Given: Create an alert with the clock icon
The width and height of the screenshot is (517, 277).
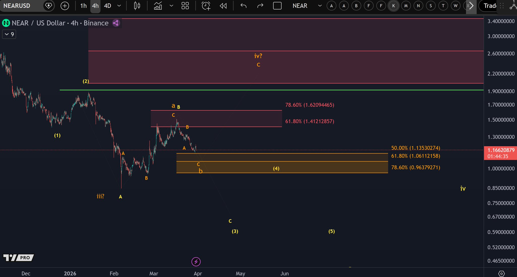Looking at the screenshot, I should click(x=206, y=6).
